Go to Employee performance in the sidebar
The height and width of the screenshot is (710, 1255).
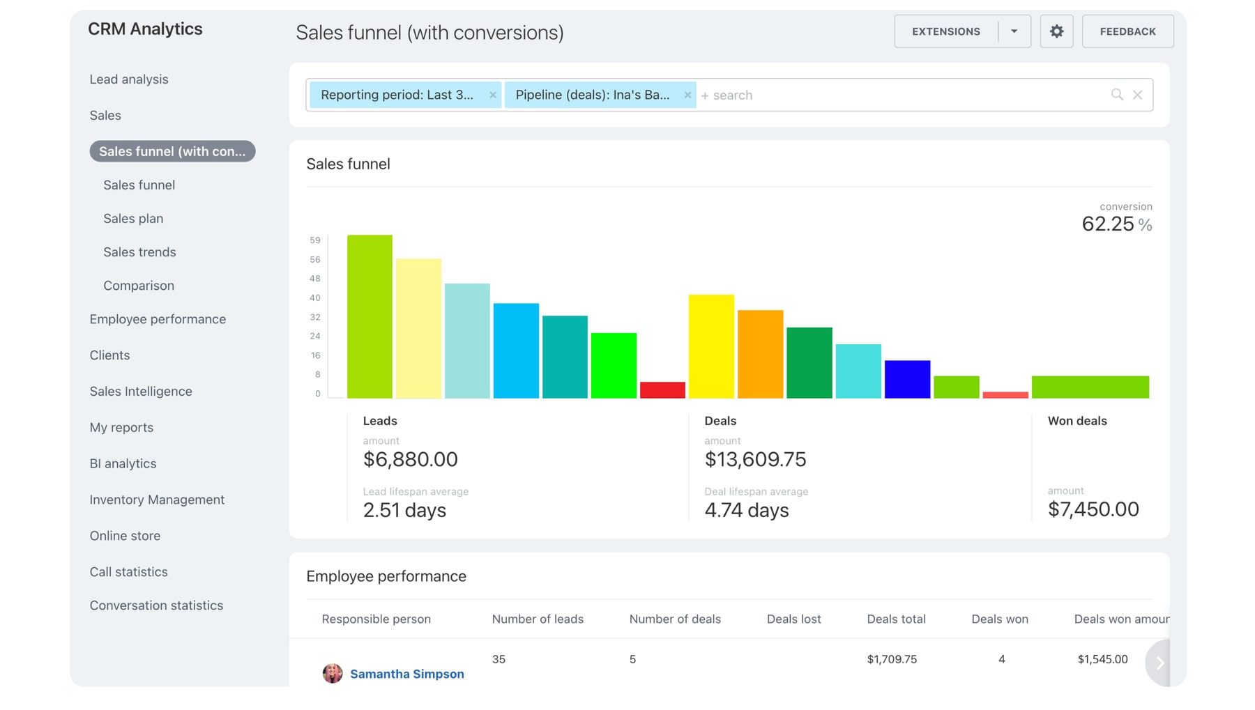click(x=158, y=319)
